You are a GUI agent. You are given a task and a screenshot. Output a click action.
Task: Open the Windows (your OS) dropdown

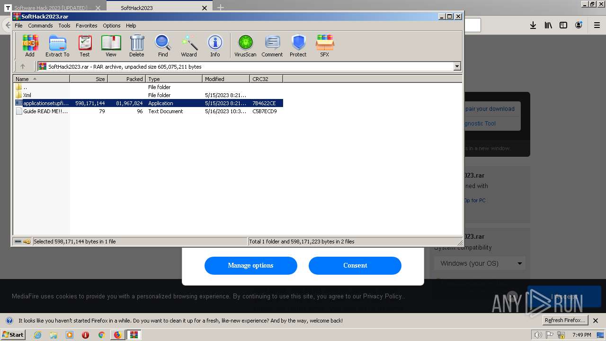[480, 263]
